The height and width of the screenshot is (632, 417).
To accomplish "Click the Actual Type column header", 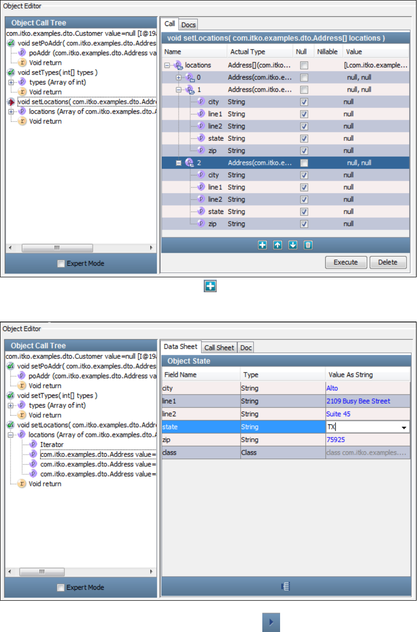I will click(x=259, y=51).
